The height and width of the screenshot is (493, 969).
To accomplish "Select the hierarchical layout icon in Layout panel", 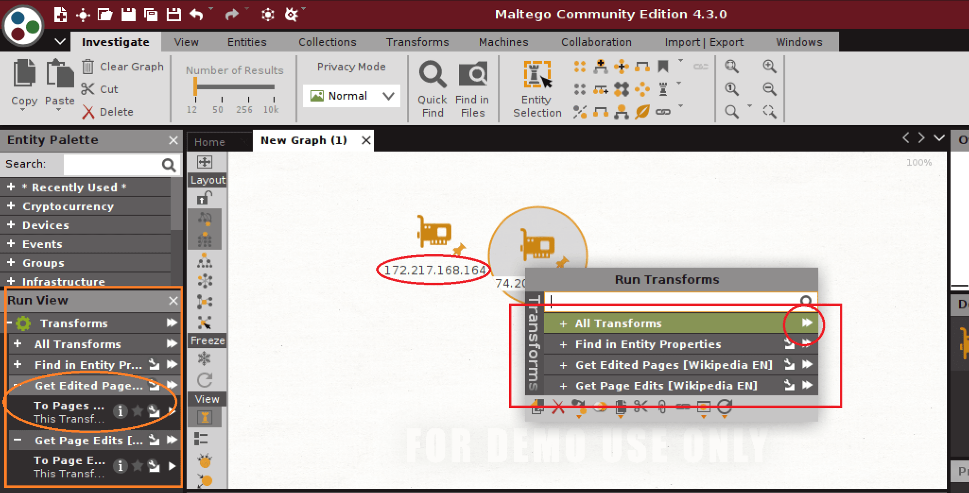I will pos(204,260).
